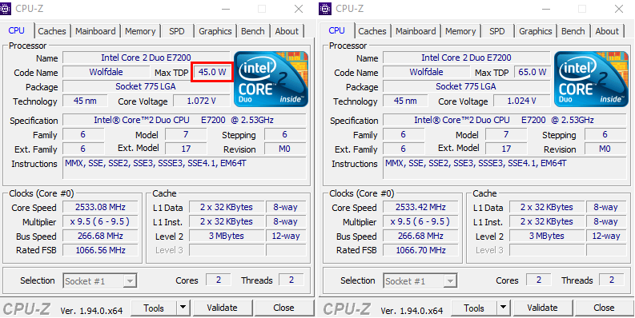Click the Tools button in the right window
Screen dimensions: 635x318
[474, 308]
